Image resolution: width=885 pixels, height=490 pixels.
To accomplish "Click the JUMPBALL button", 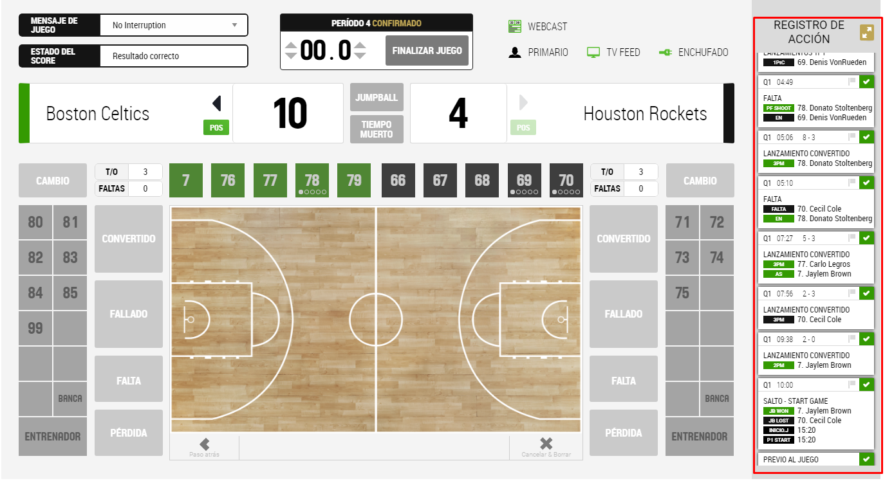I will click(377, 97).
